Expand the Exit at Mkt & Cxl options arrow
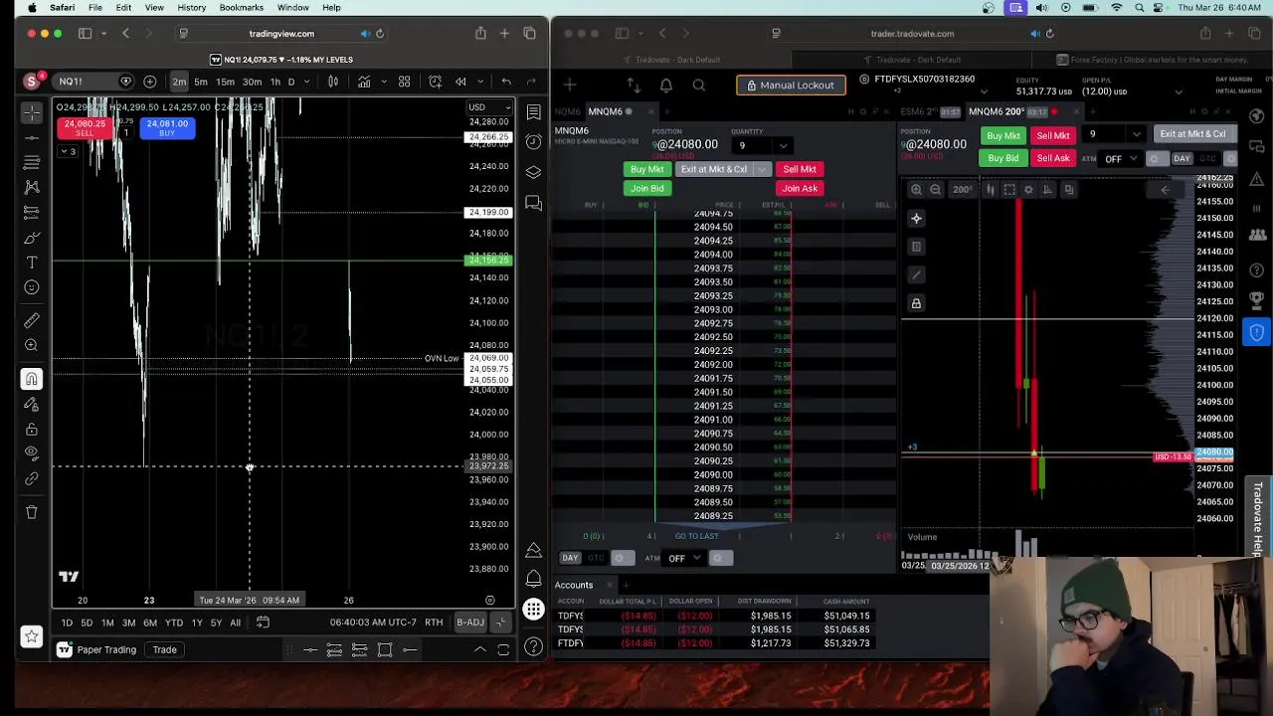 point(762,169)
